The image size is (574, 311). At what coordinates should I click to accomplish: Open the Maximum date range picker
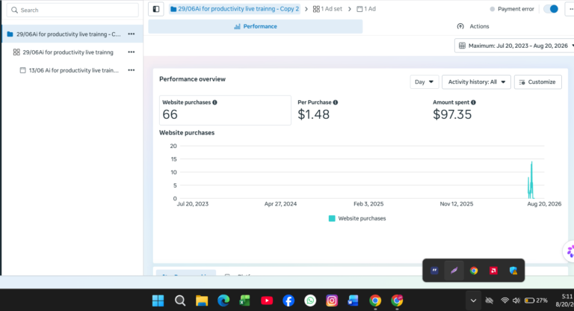(x=514, y=46)
